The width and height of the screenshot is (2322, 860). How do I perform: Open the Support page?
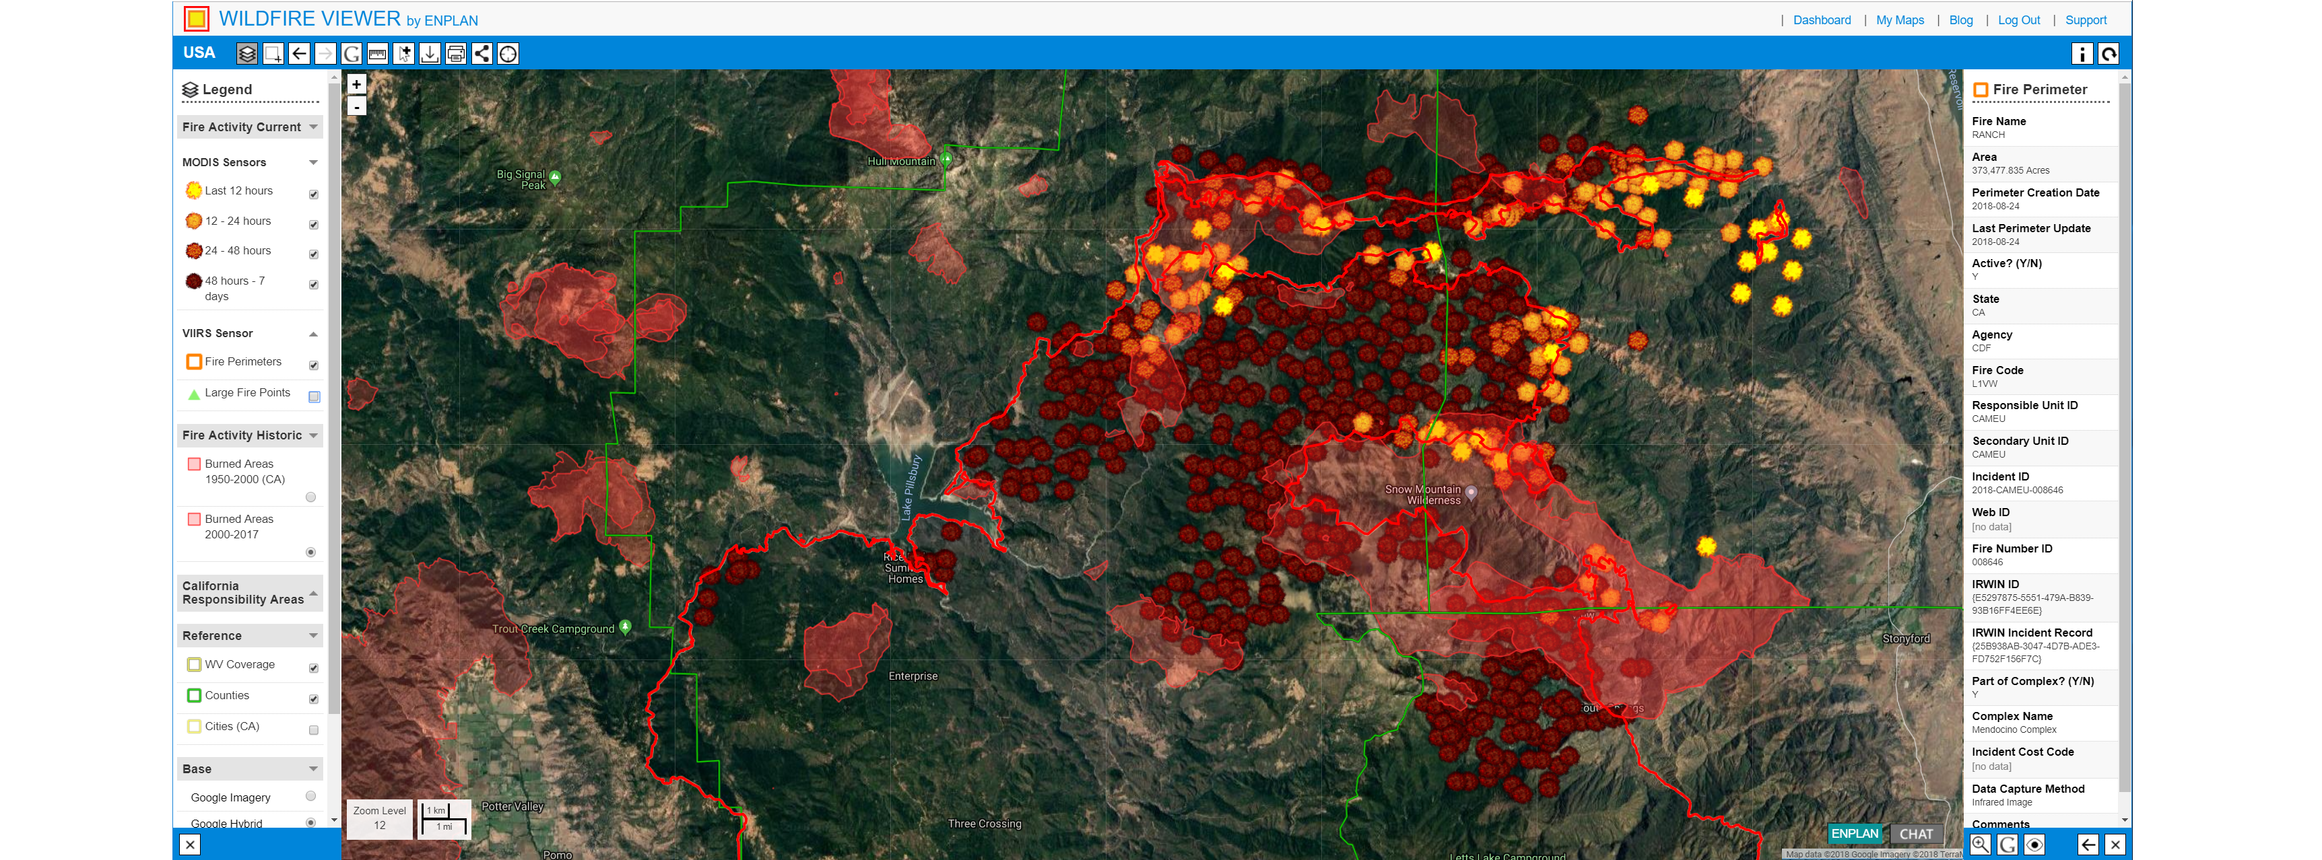pyautogui.click(x=2086, y=20)
